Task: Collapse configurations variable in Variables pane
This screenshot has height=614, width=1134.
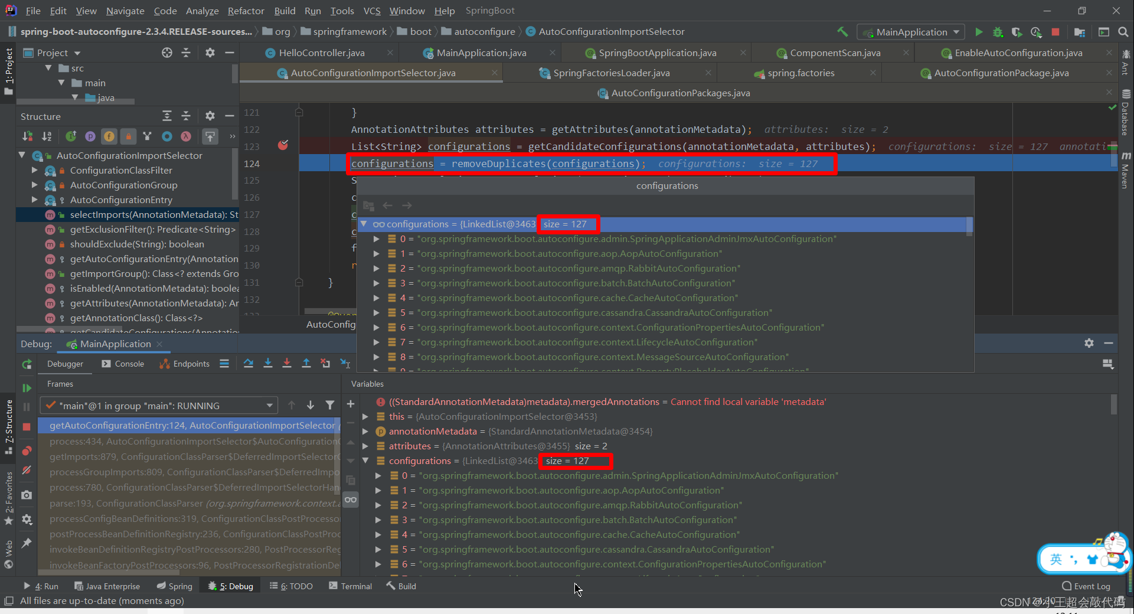Action: [365, 460]
